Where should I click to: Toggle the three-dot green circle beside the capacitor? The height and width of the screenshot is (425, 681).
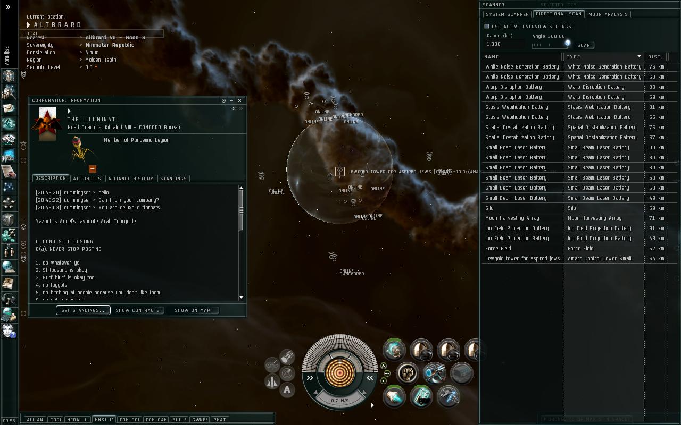pyautogui.click(x=384, y=365)
